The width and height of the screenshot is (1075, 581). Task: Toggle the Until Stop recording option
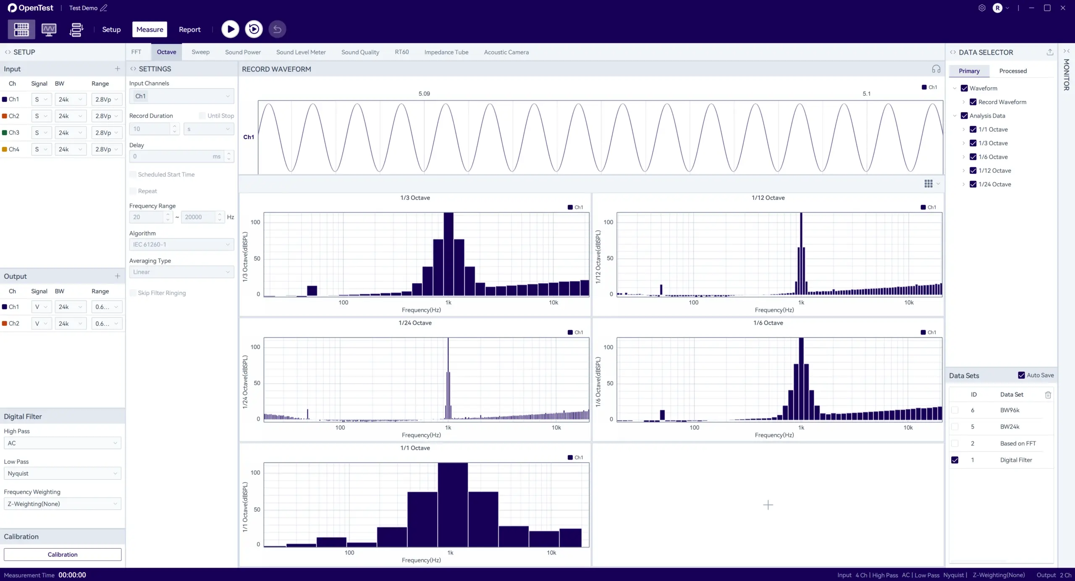[202, 115]
